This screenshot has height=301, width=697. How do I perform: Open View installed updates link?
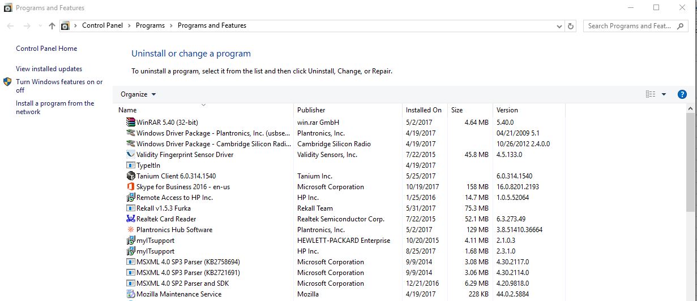pos(49,69)
